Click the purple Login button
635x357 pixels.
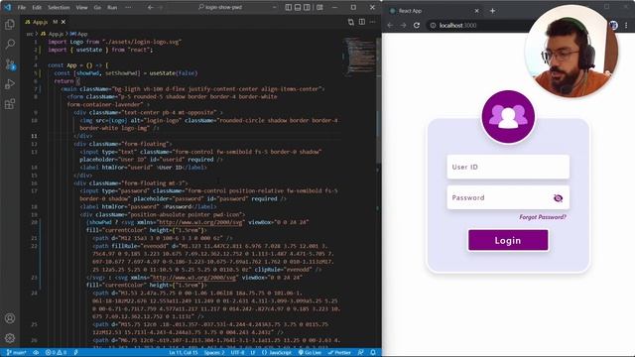(x=508, y=240)
